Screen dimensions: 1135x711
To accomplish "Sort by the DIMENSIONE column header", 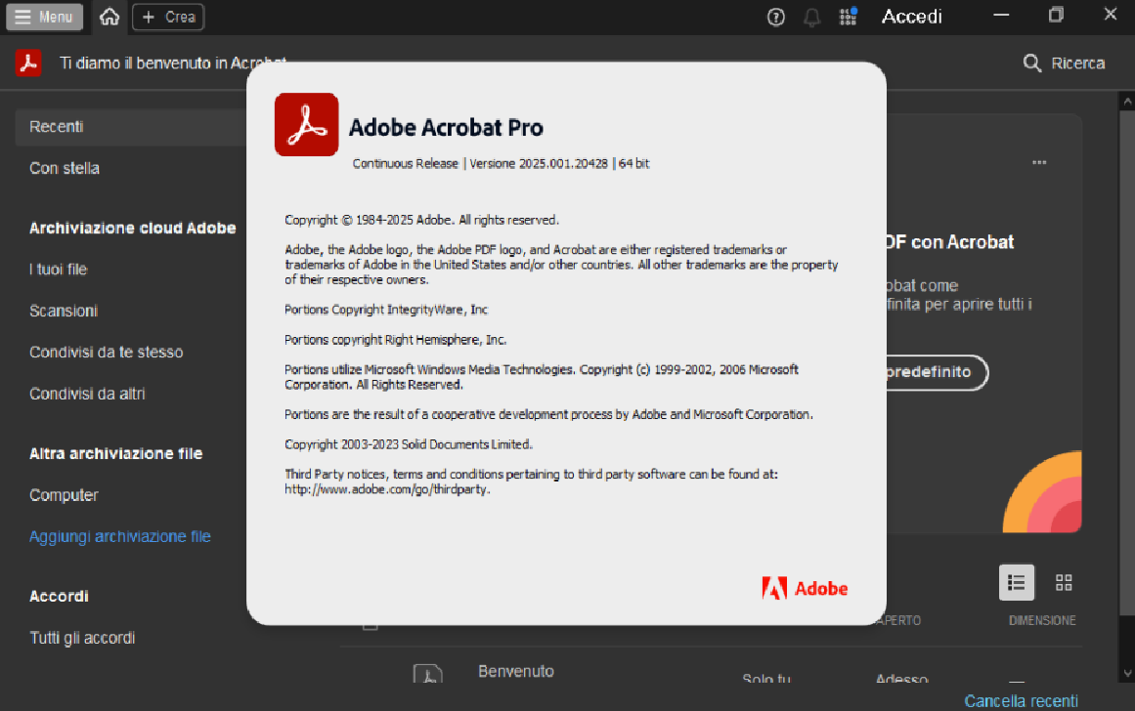I will [x=1042, y=620].
